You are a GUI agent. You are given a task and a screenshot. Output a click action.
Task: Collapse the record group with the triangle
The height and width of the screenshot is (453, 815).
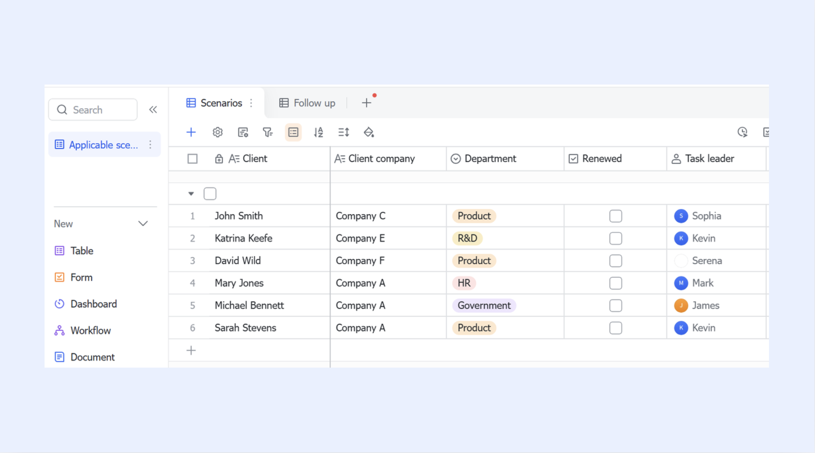pos(191,194)
